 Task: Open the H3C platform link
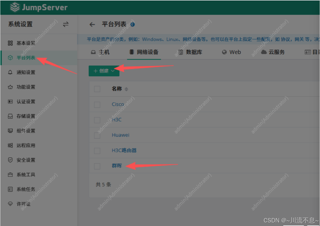click(x=117, y=120)
